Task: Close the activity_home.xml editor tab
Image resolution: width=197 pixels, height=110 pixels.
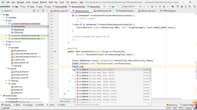Action: (113, 11)
